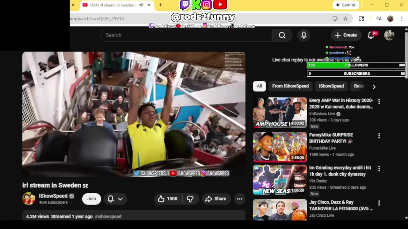Open Jay Cinco LA Fitness thumbnail
The height and width of the screenshot is (229, 408).
click(280, 210)
